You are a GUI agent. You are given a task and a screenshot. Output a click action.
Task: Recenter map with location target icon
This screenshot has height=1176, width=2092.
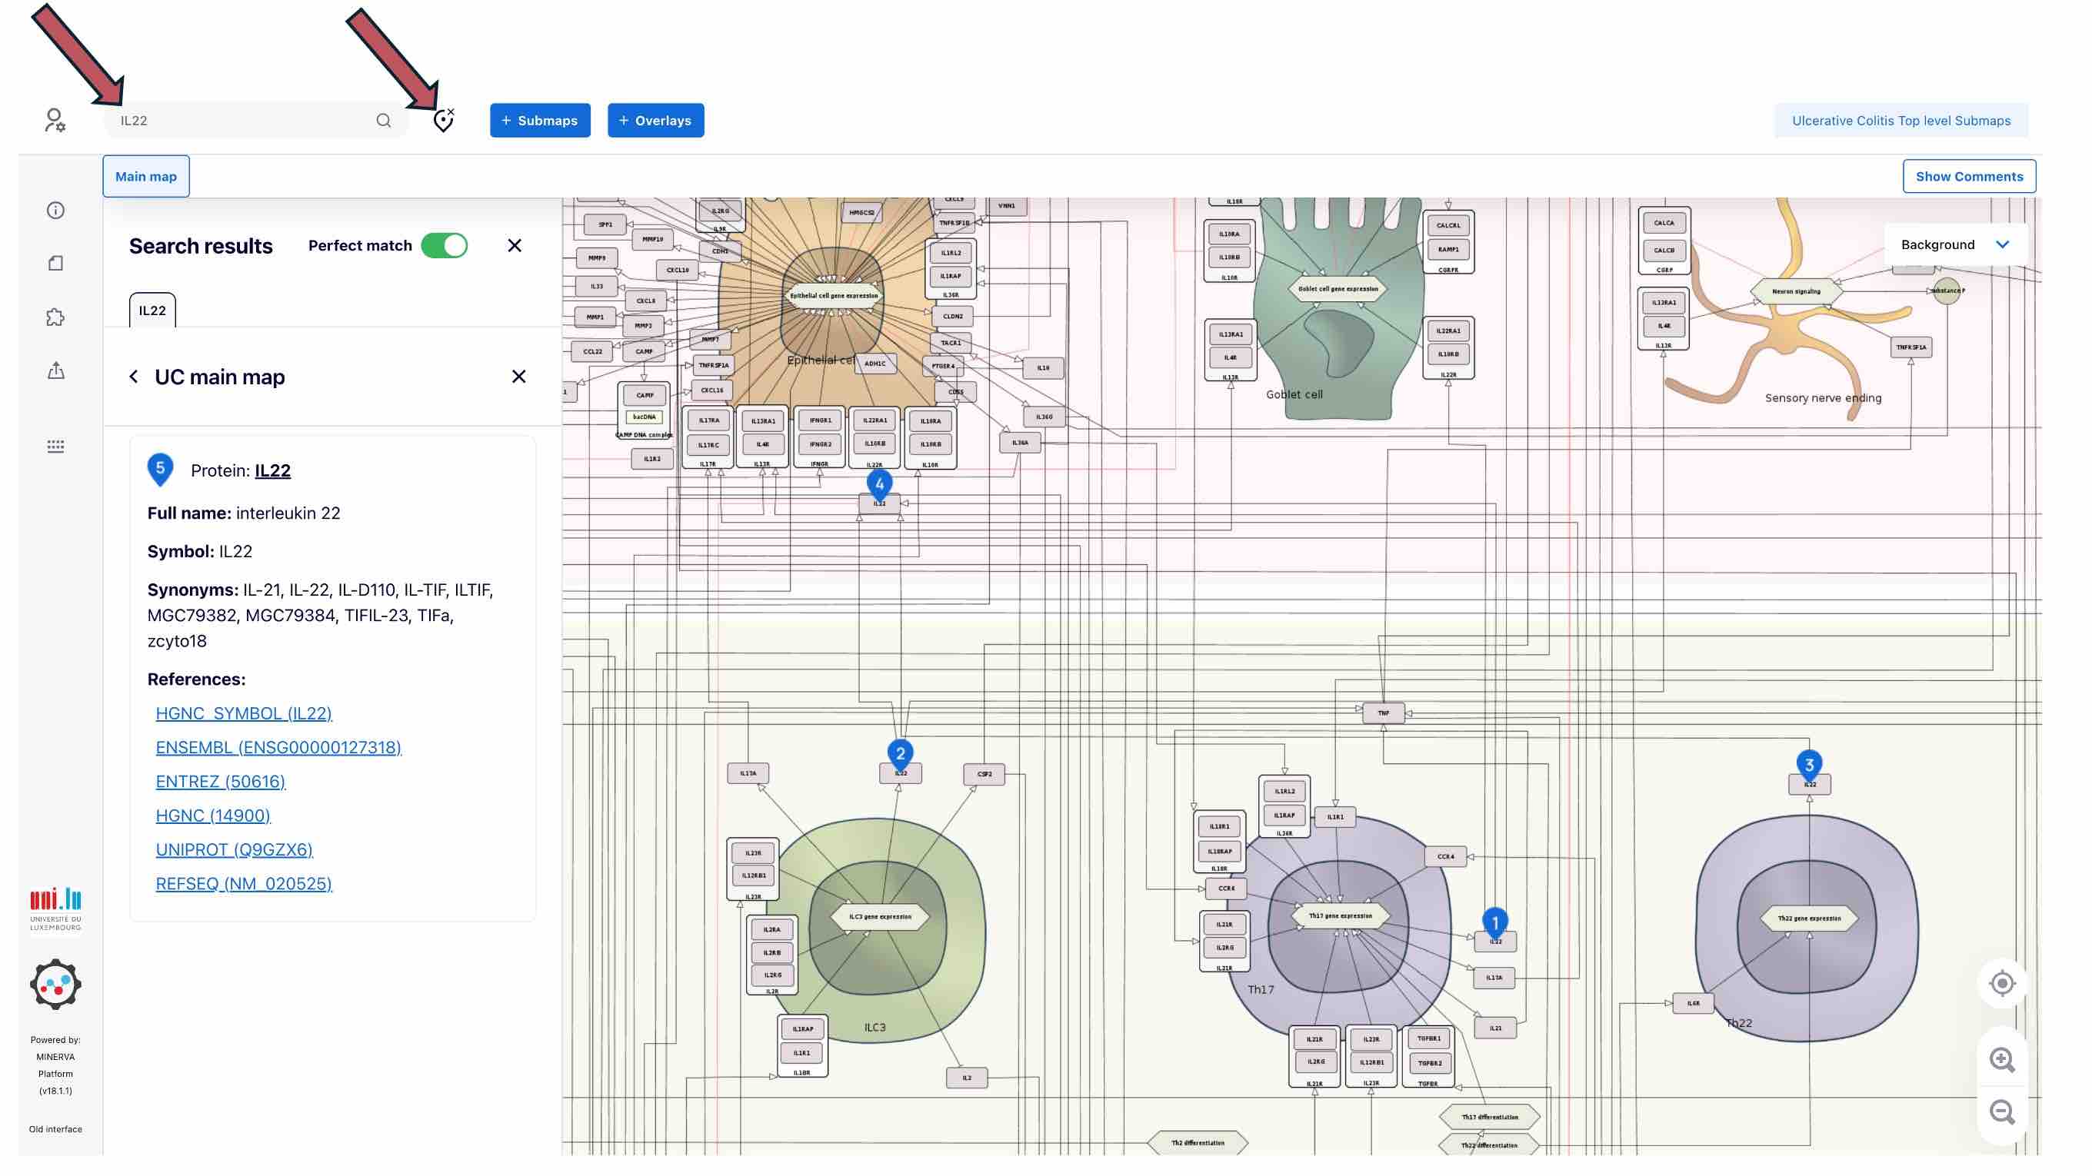[x=2001, y=983]
